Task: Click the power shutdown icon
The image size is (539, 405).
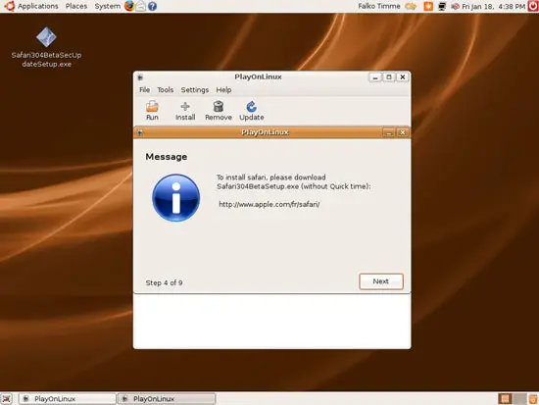Action: point(533,6)
